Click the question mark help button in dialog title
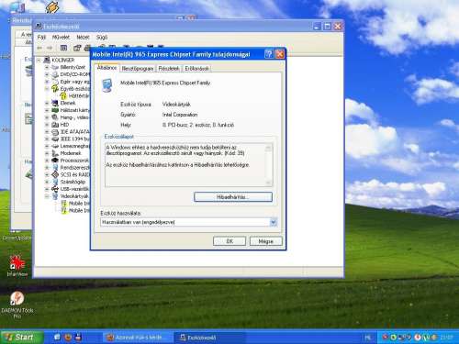 pos(269,54)
